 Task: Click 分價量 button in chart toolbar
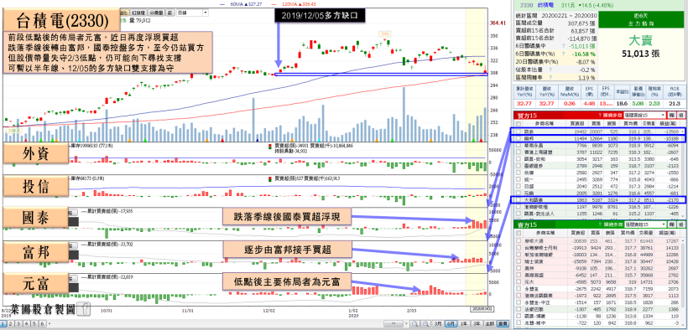(157, 13)
